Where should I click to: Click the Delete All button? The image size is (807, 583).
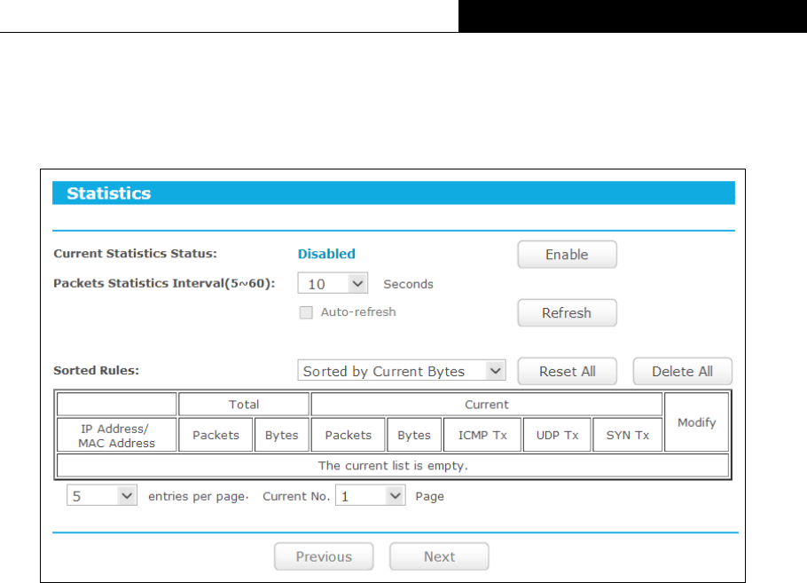tap(682, 371)
